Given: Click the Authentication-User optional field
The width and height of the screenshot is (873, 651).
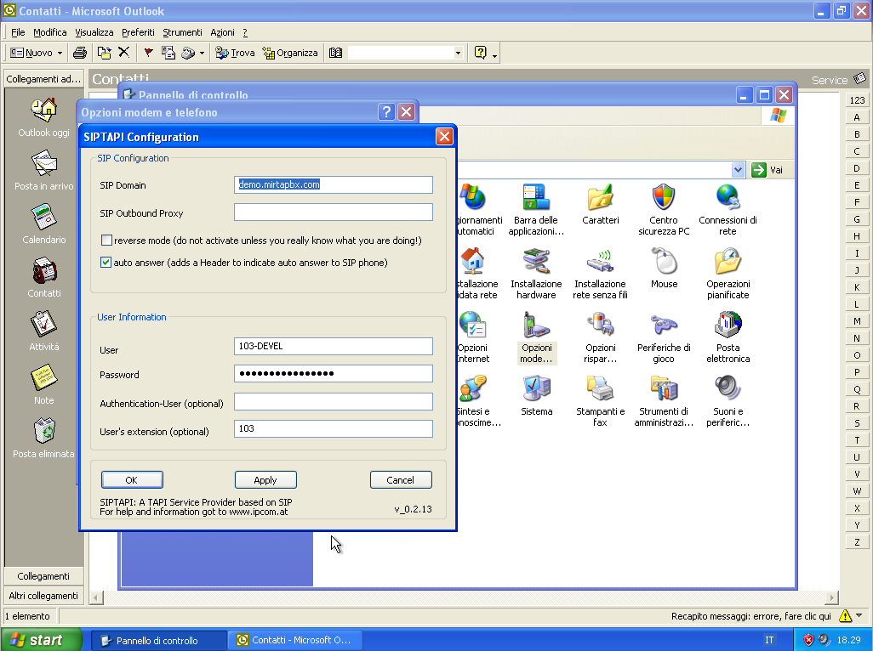Looking at the screenshot, I should [334, 401].
